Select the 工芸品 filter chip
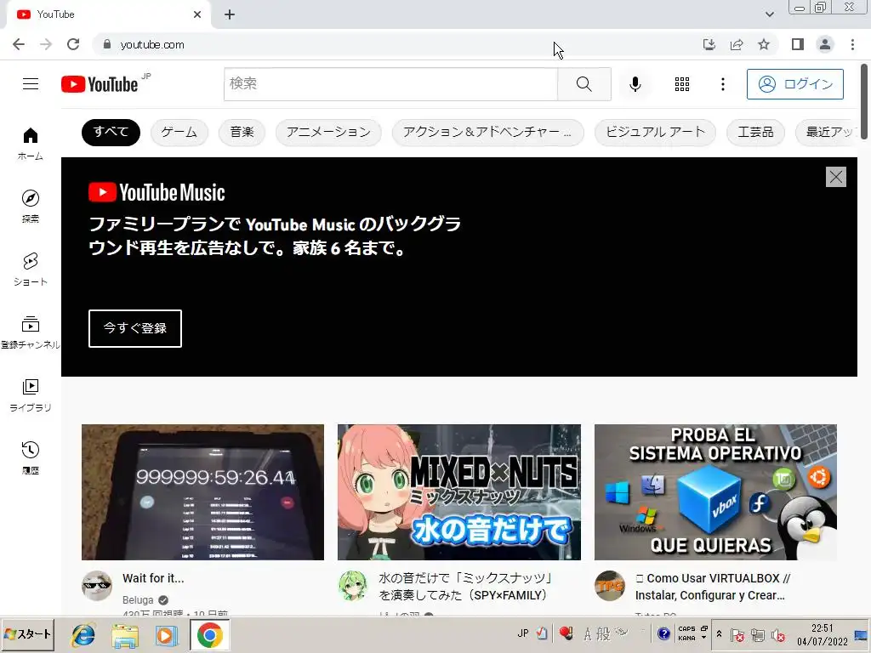 coord(755,132)
